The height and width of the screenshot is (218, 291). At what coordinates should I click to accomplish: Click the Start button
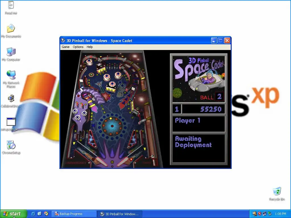[13, 214]
